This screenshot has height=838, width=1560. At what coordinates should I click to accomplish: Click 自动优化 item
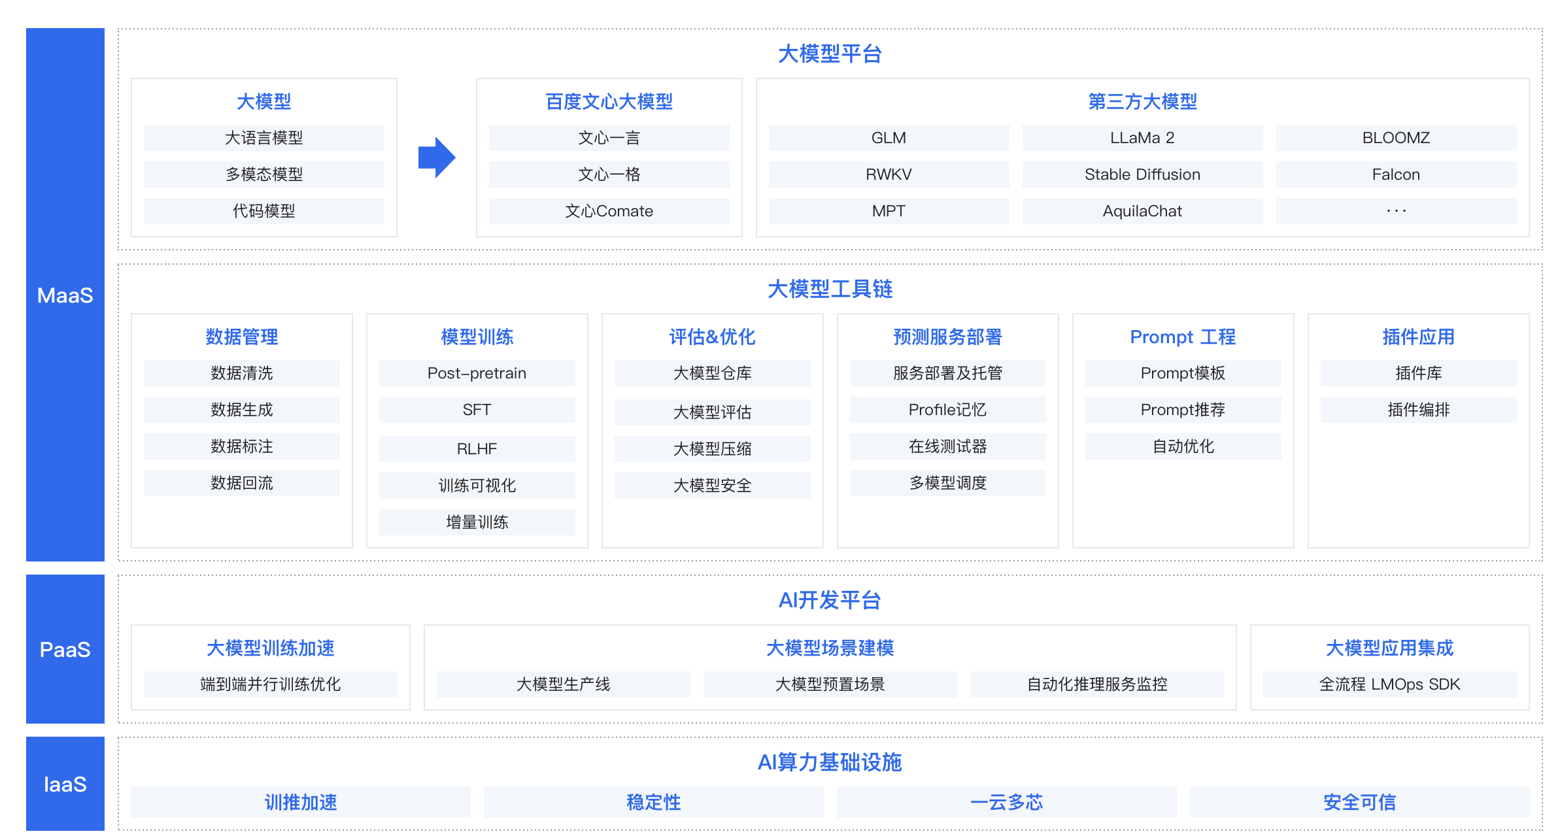point(1183,446)
